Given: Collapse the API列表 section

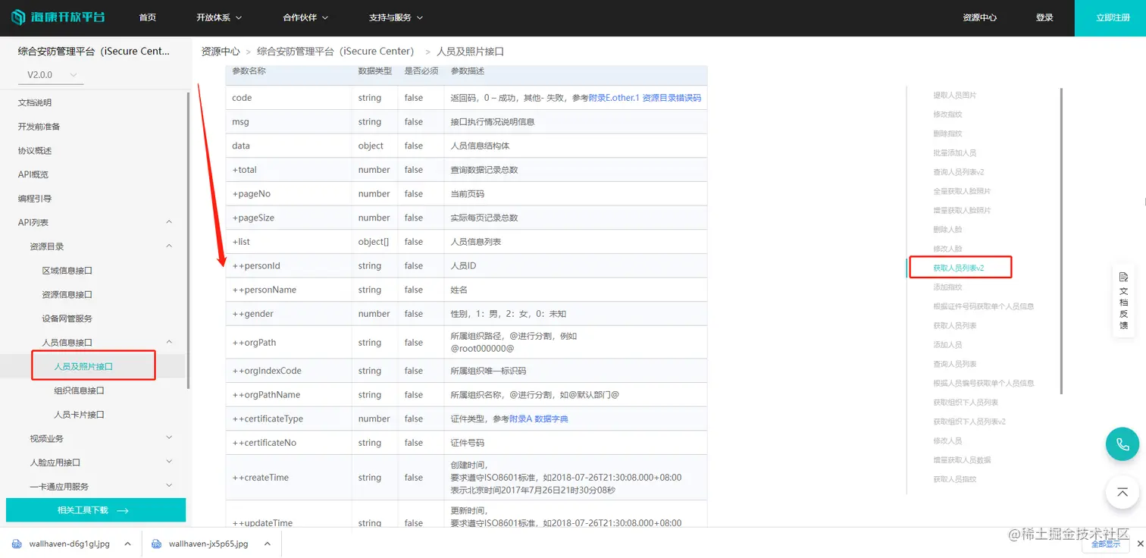Looking at the screenshot, I should pyautogui.click(x=169, y=222).
